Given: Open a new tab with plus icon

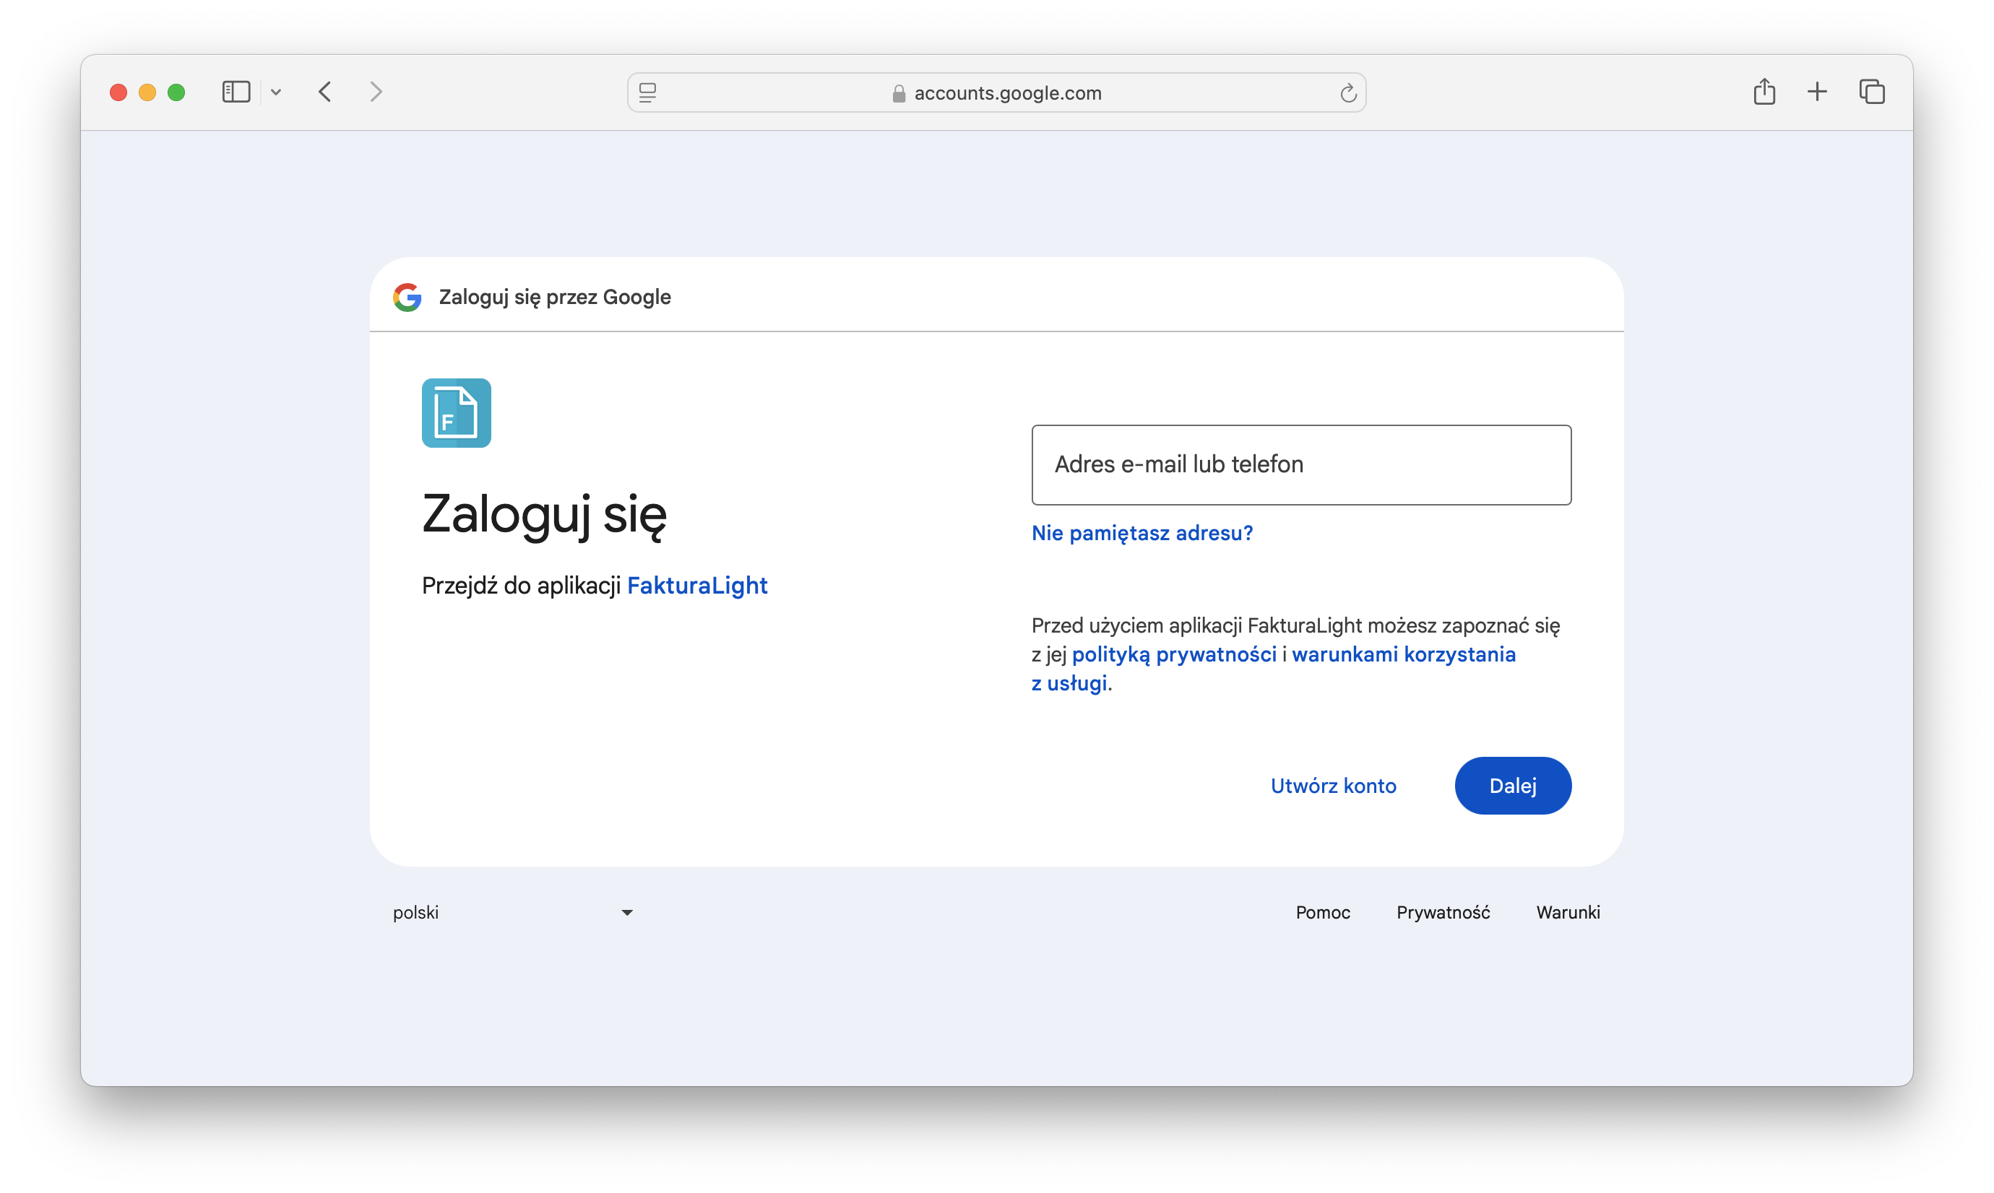Looking at the screenshot, I should pyautogui.click(x=1817, y=92).
